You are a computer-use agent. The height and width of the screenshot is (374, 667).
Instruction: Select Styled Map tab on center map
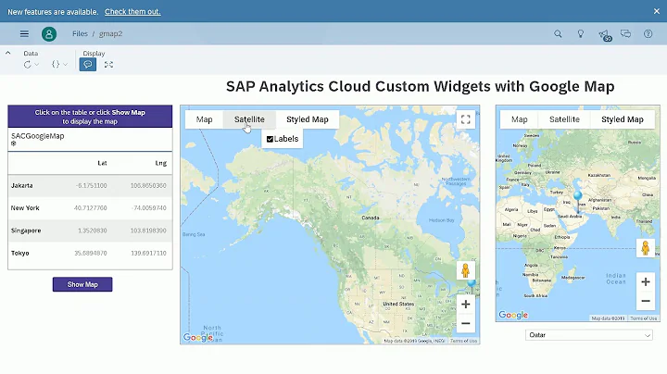point(308,119)
